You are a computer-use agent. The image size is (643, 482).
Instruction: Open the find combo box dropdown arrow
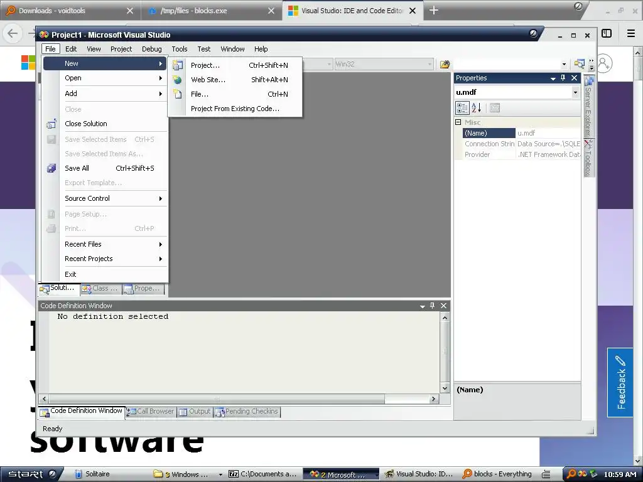565,65
